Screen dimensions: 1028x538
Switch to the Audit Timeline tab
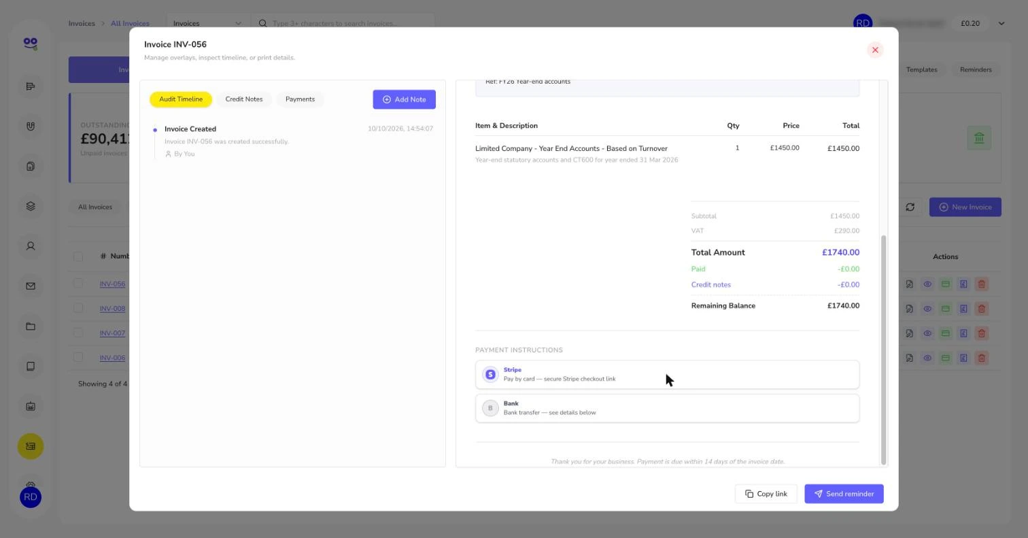click(x=181, y=99)
